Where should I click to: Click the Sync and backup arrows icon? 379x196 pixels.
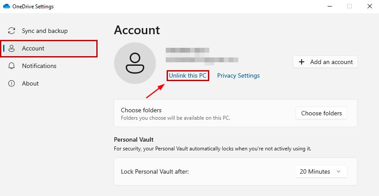point(12,31)
